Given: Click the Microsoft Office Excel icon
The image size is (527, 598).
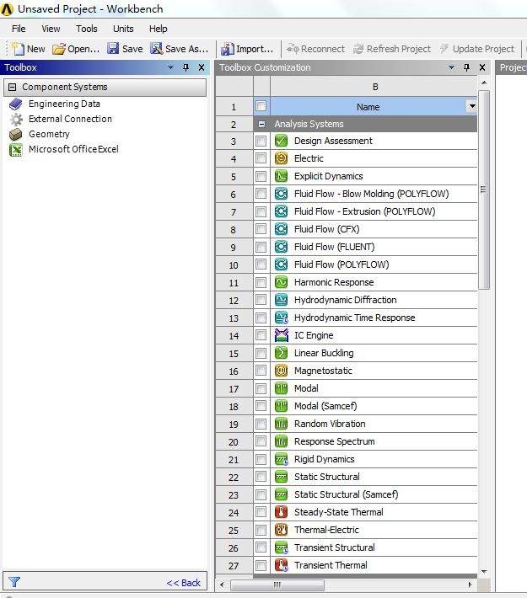Looking at the screenshot, I should click(x=16, y=150).
